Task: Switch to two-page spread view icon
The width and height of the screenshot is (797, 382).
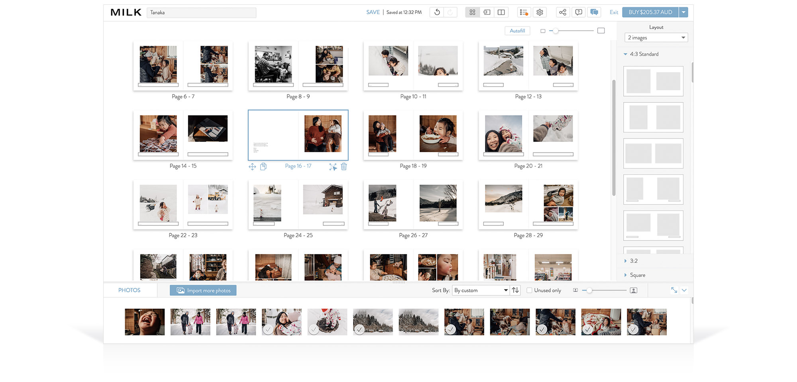Action: 501,12
